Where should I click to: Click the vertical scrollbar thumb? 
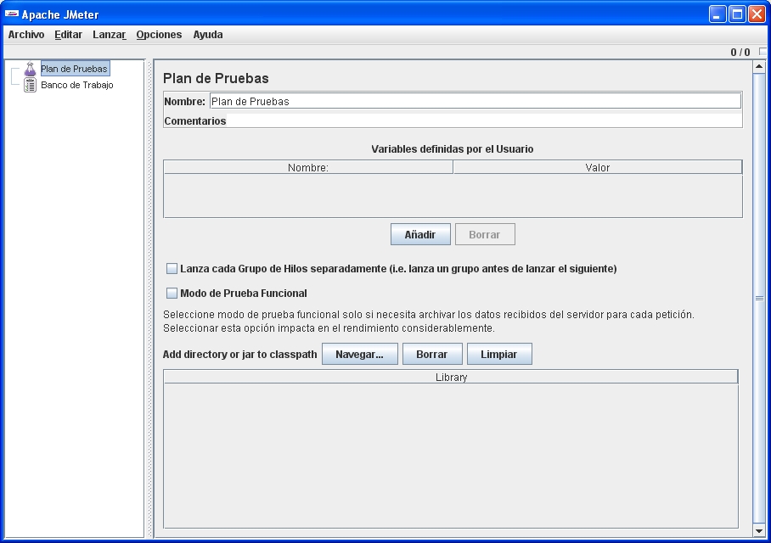[759, 299]
